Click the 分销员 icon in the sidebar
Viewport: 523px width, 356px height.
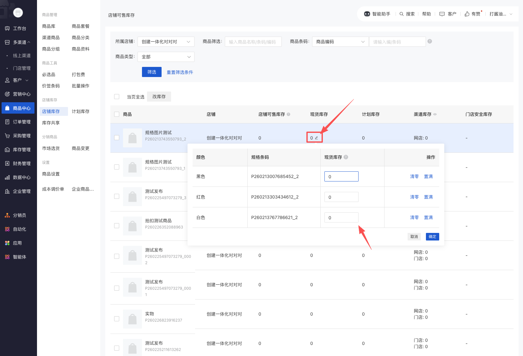[7, 215]
